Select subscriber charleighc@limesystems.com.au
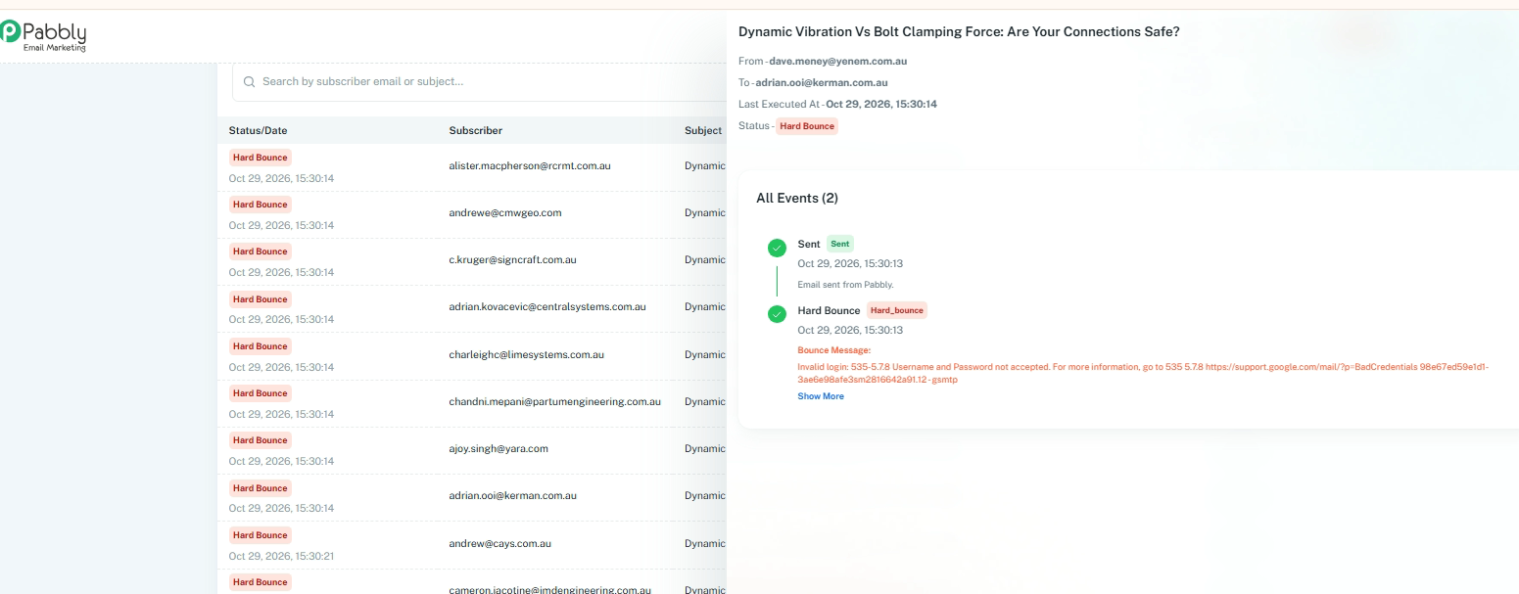1519x594 pixels. (527, 354)
